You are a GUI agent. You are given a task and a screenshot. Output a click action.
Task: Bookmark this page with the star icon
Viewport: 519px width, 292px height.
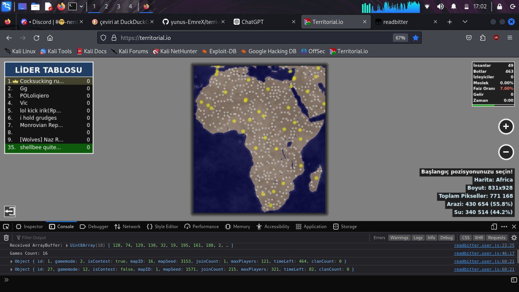(416, 38)
